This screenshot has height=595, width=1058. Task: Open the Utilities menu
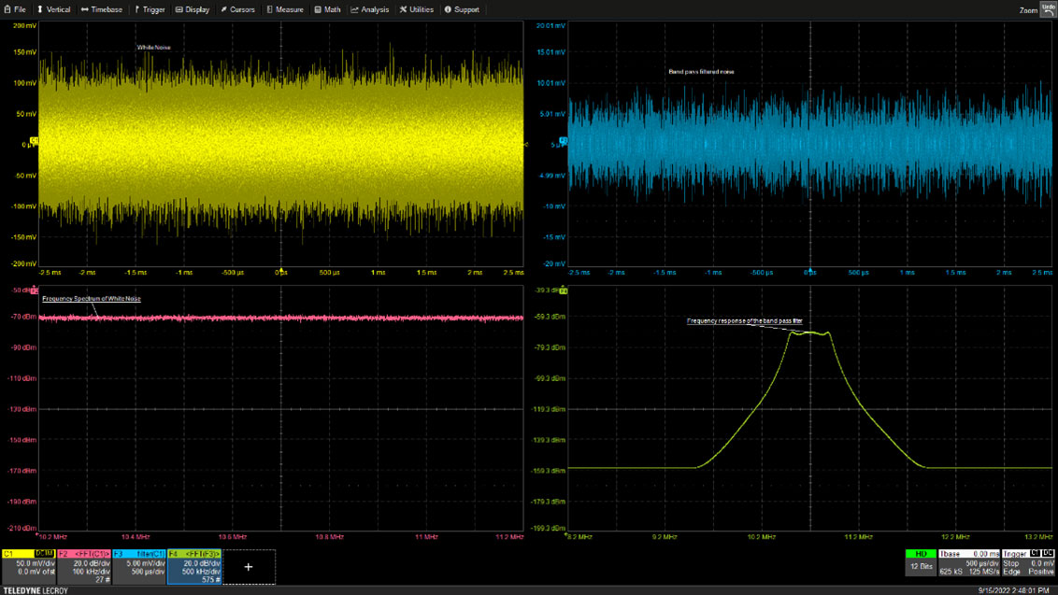417,9
